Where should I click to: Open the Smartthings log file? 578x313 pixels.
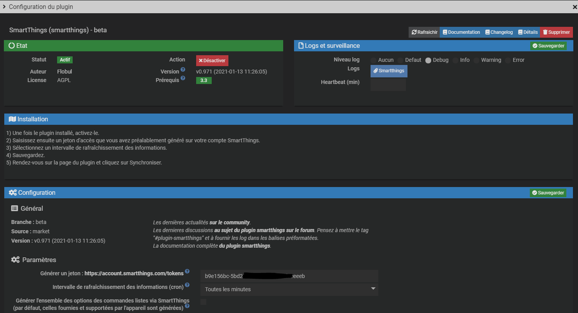[389, 71]
